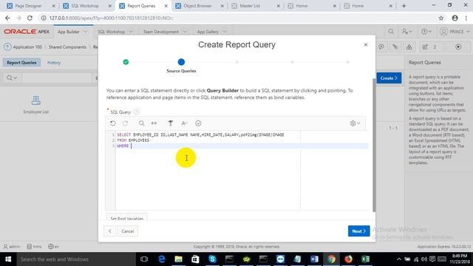Click the browser address bar
Screen dimensions: 473x266
(x=238, y=18)
